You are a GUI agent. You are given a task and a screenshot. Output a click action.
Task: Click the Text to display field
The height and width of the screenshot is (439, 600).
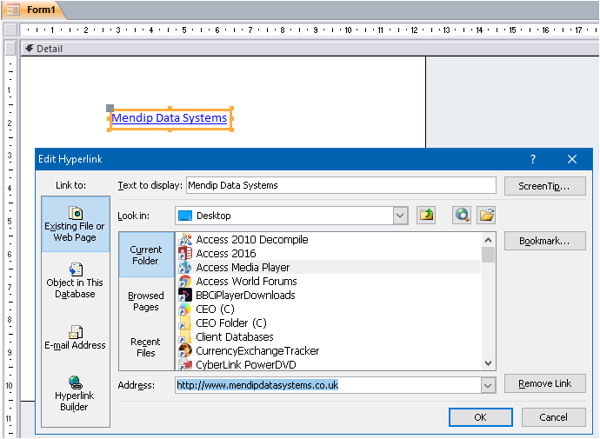point(341,185)
